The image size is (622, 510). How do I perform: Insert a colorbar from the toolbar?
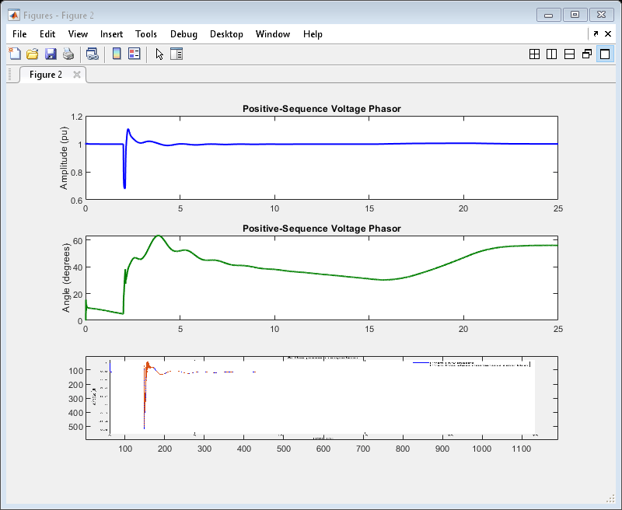tap(117, 54)
